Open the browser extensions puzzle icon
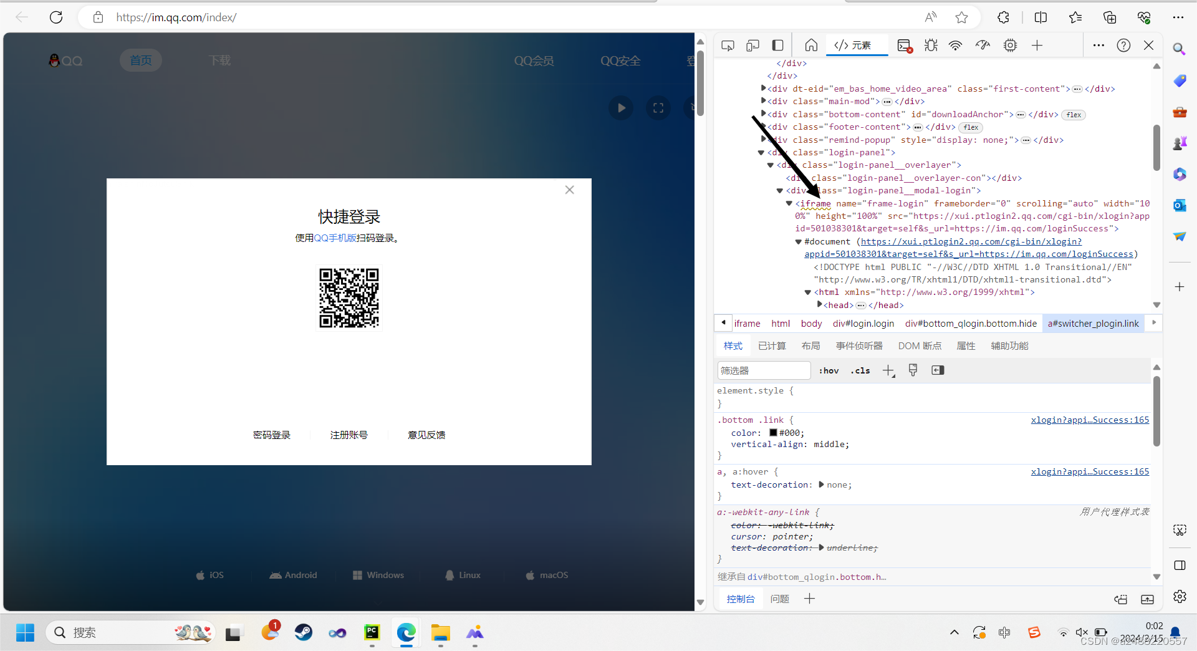The width and height of the screenshot is (1197, 651). tap(1004, 17)
